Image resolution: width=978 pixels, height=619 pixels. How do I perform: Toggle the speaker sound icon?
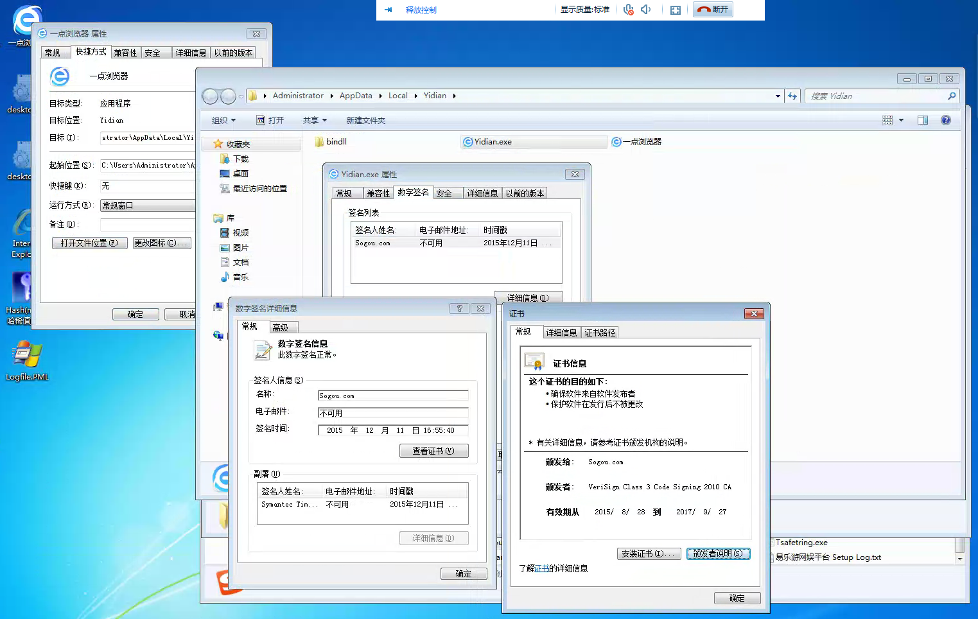pos(646,10)
